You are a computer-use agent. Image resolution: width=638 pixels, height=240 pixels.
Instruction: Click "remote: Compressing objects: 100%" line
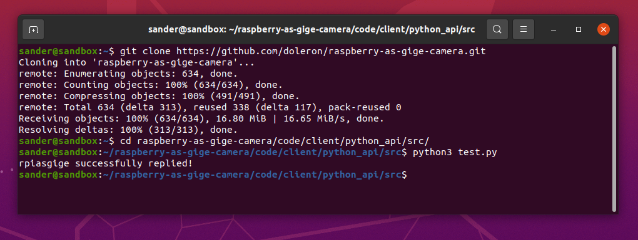coord(159,97)
